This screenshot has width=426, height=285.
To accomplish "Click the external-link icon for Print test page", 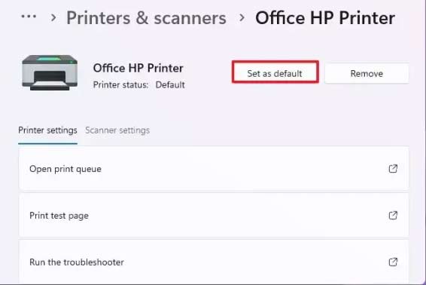I will coord(393,216).
